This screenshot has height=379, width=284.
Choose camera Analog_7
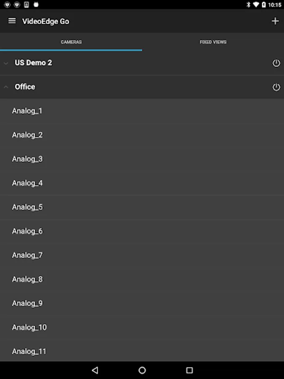coord(27,255)
